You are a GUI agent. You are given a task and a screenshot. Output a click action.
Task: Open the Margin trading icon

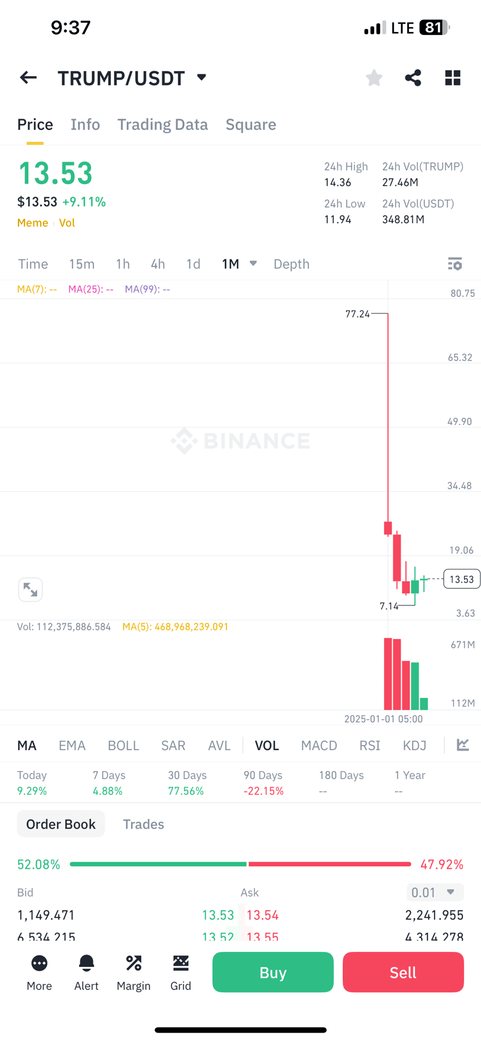[x=134, y=972]
